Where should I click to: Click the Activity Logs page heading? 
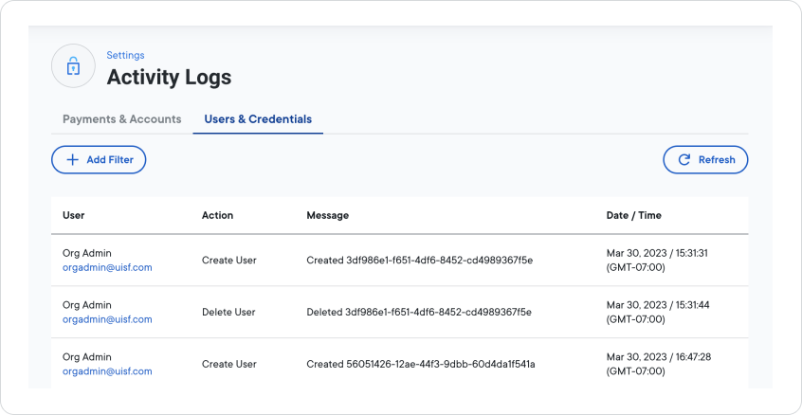click(x=169, y=77)
